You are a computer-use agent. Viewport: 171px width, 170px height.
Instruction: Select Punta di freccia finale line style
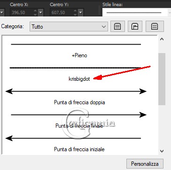(79, 115)
